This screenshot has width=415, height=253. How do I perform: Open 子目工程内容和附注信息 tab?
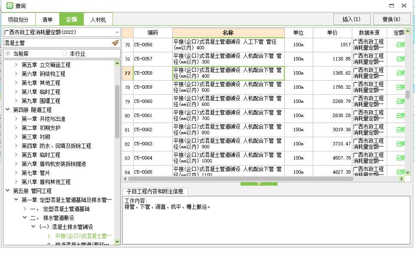155,192
